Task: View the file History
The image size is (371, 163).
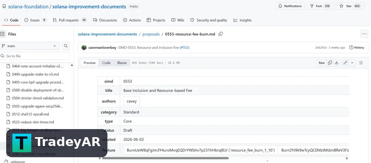Action: (x=357, y=48)
